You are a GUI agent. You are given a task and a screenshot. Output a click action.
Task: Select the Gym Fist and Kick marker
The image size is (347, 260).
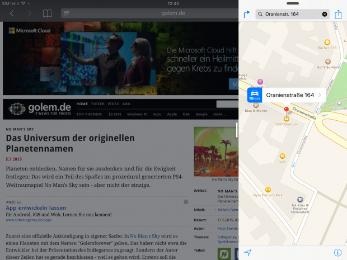tap(268, 190)
